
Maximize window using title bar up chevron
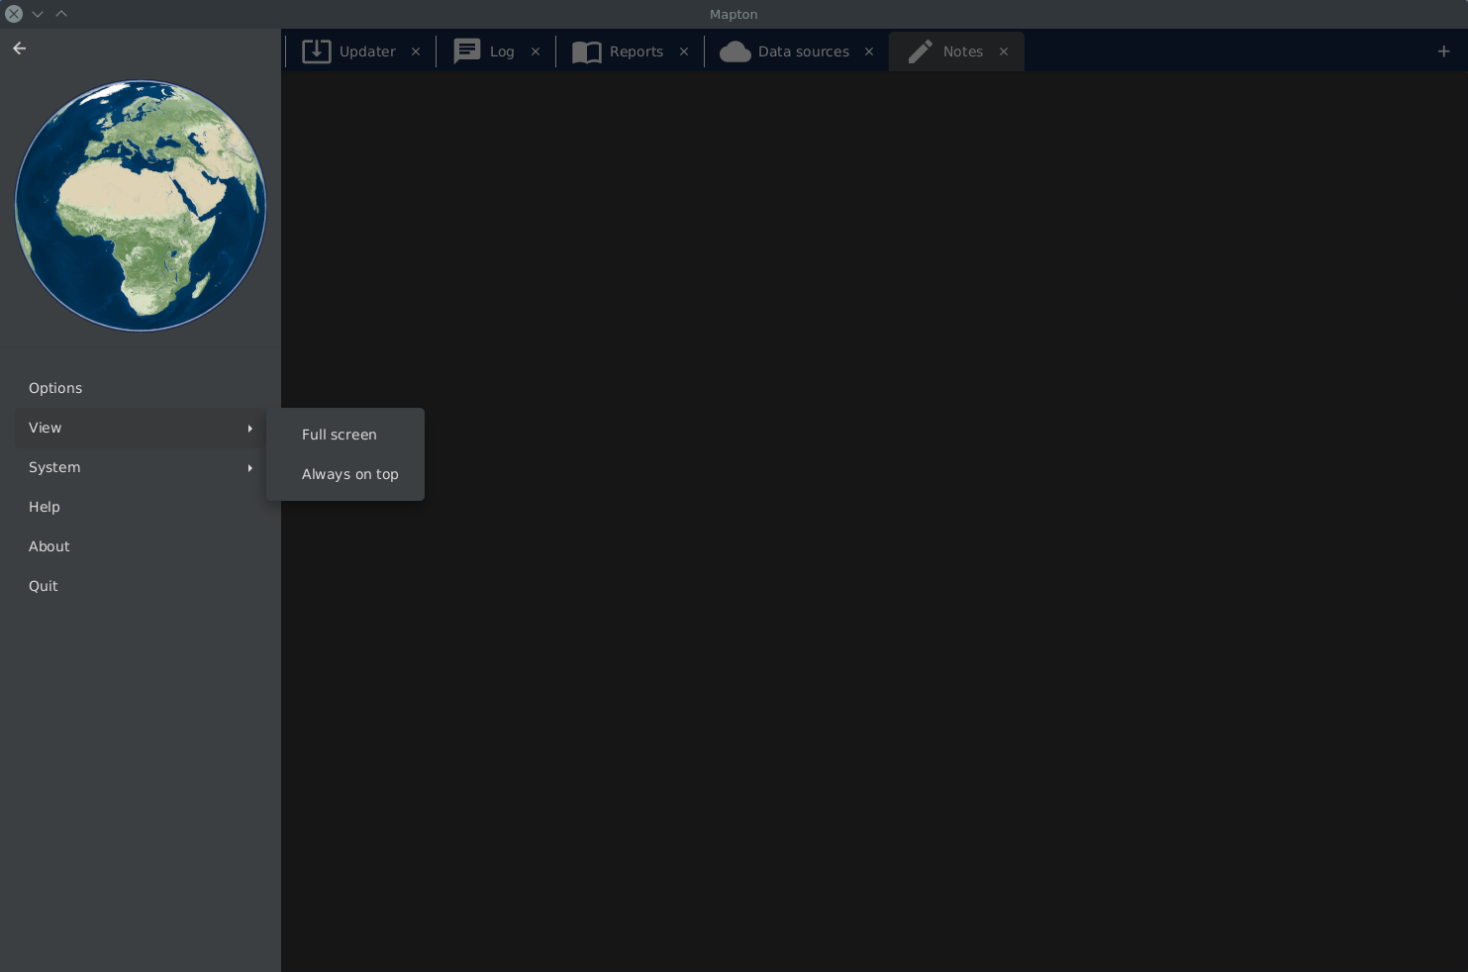[x=61, y=14]
